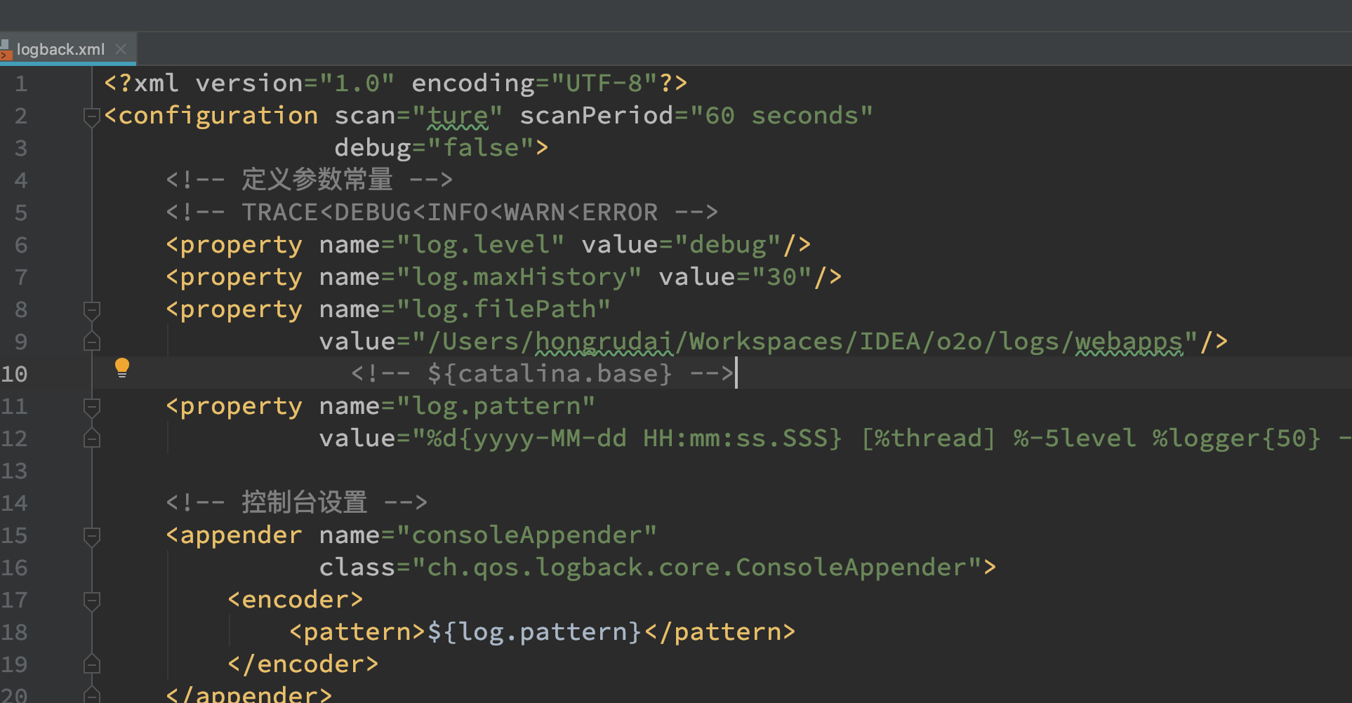Collapse the consoleAppender fold on line 15
Image resolution: width=1352 pixels, height=703 pixels.
tap(91, 536)
